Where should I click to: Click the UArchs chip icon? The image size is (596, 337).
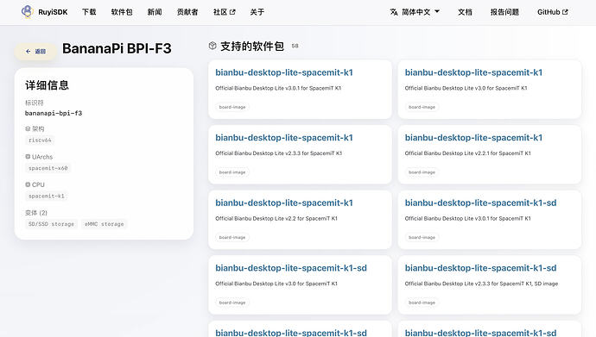tap(28, 157)
